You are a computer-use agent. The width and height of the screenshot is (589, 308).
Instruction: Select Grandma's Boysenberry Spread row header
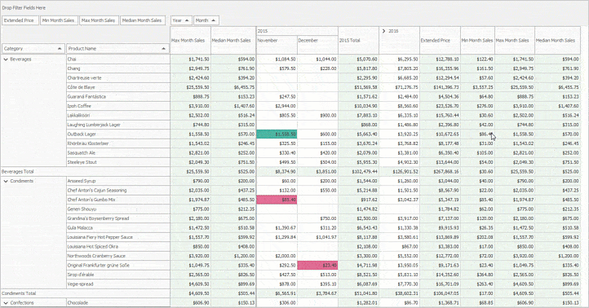pyautogui.click(x=118, y=218)
